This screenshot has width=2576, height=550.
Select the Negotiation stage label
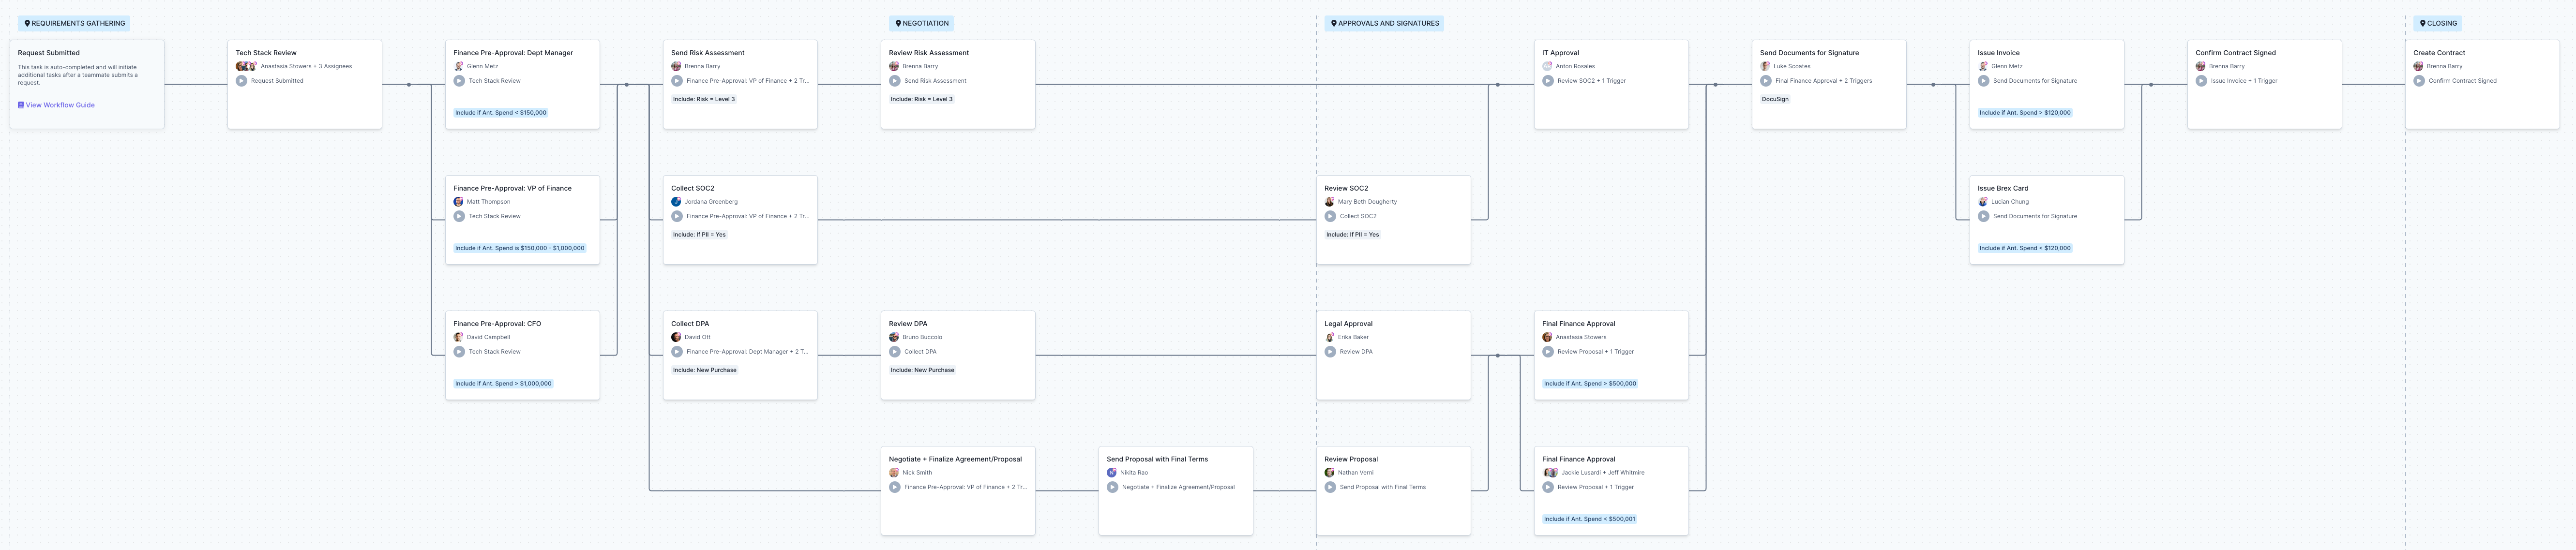(922, 23)
